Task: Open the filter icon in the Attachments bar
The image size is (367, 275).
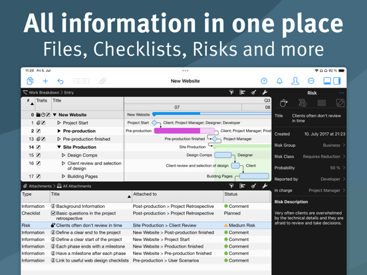Action: 231,186
